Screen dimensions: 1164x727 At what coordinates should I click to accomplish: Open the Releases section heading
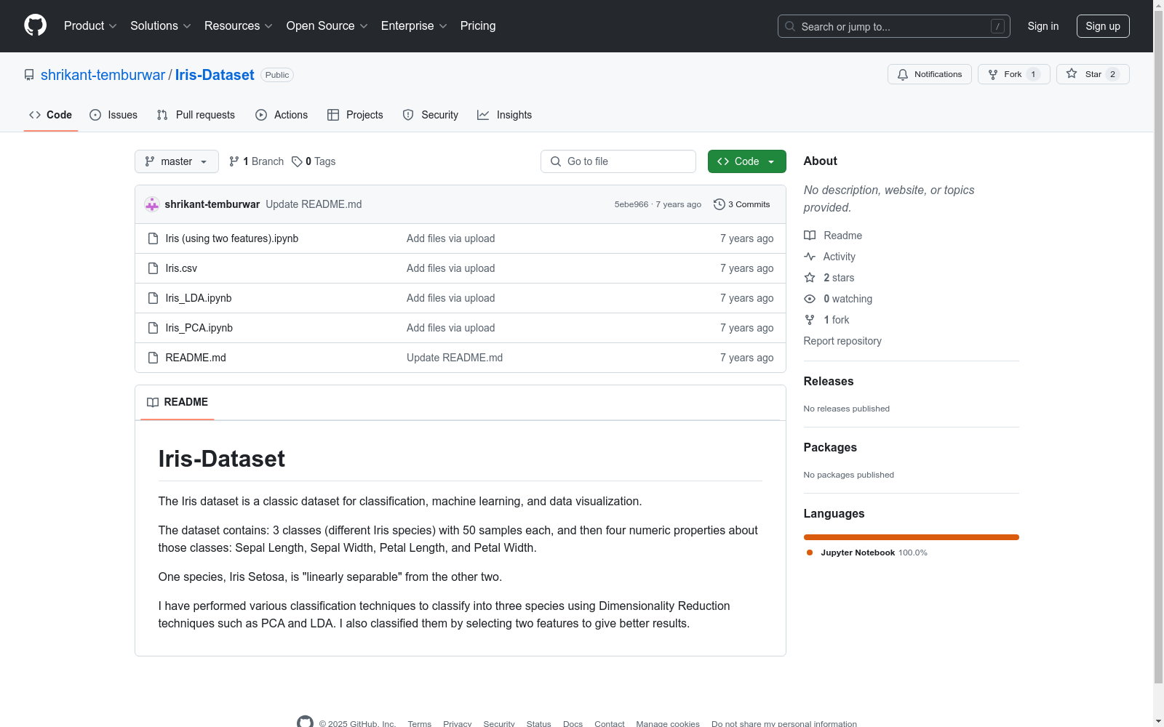tap(829, 381)
